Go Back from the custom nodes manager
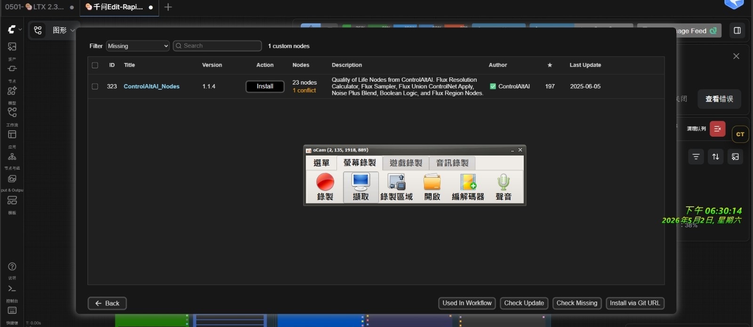753x327 pixels. (107, 304)
